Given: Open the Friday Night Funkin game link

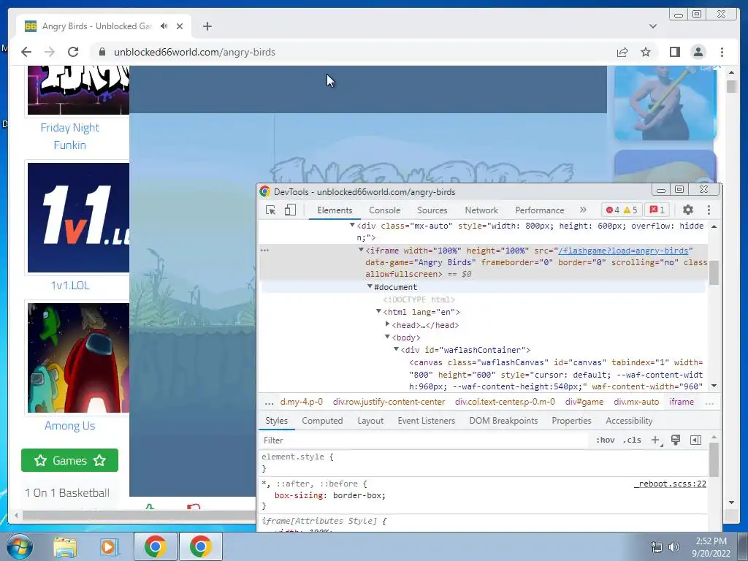Looking at the screenshot, I should coord(69,137).
